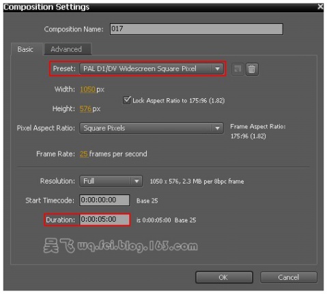The height and width of the screenshot is (294, 327).
Task: Open the Pixel Aspect Ratio dropdown
Action: (x=152, y=128)
